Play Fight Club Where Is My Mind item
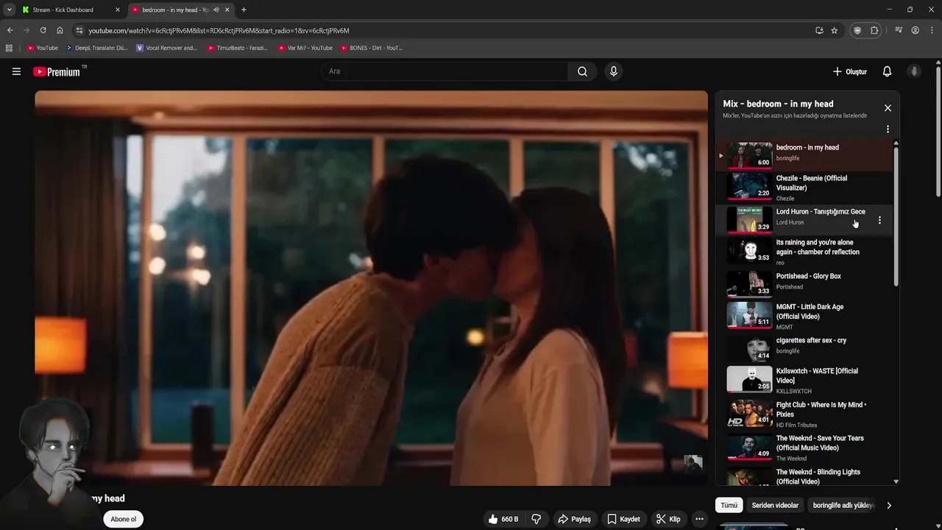Image resolution: width=942 pixels, height=530 pixels. click(x=804, y=414)
